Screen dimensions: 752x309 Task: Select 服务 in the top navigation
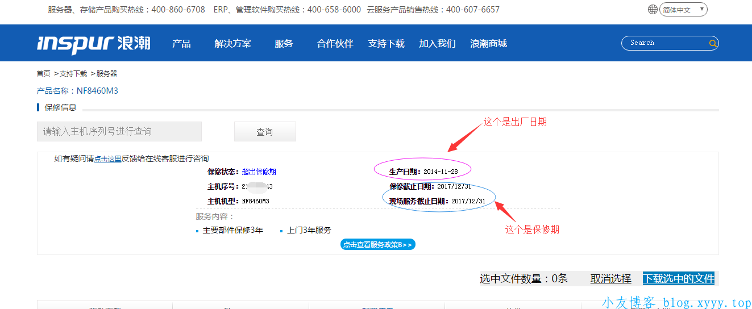[x=284, y=44]
